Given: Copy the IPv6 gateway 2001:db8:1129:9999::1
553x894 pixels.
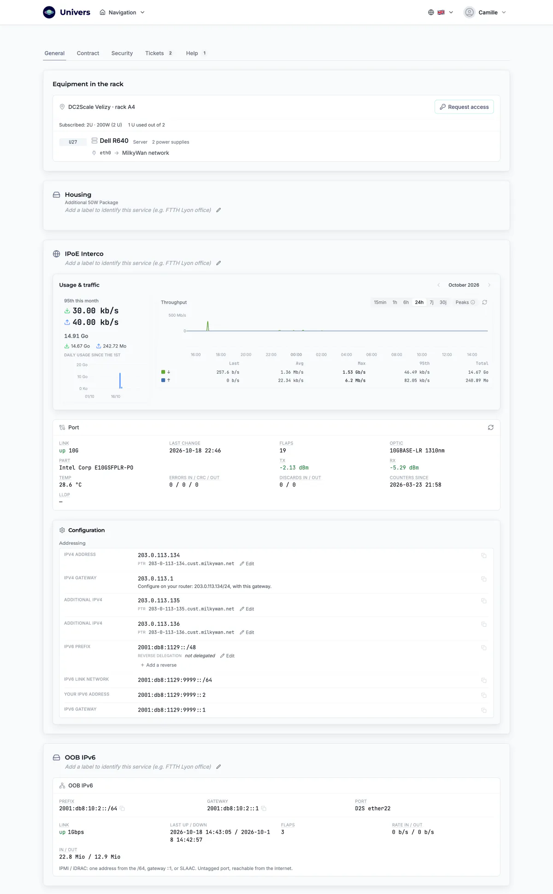Looking at the screenshot, I should click(x=484, y=711).
